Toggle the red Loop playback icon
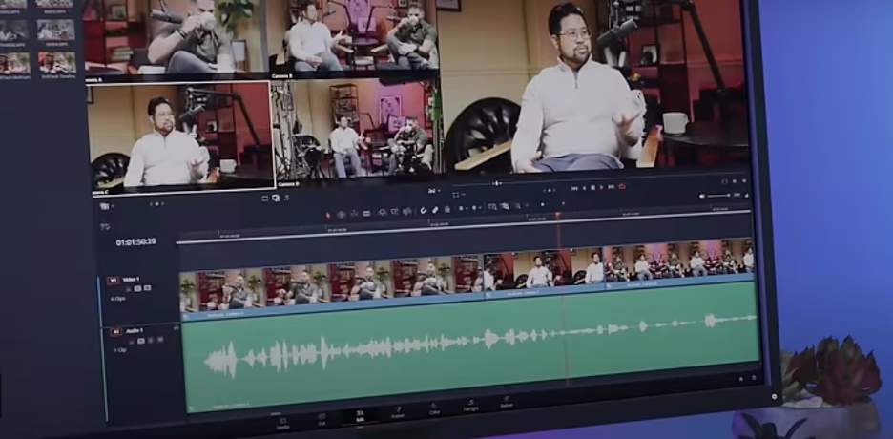This screenshot has height=439, width=893. tap(622, 187)
